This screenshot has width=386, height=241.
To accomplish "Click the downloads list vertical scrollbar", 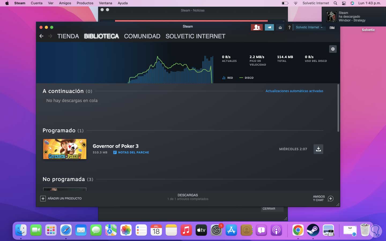I will pyautogui.click(x=338, y=108).
